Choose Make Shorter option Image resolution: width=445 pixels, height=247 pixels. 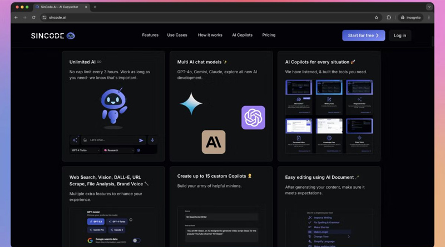click(322, 227)
